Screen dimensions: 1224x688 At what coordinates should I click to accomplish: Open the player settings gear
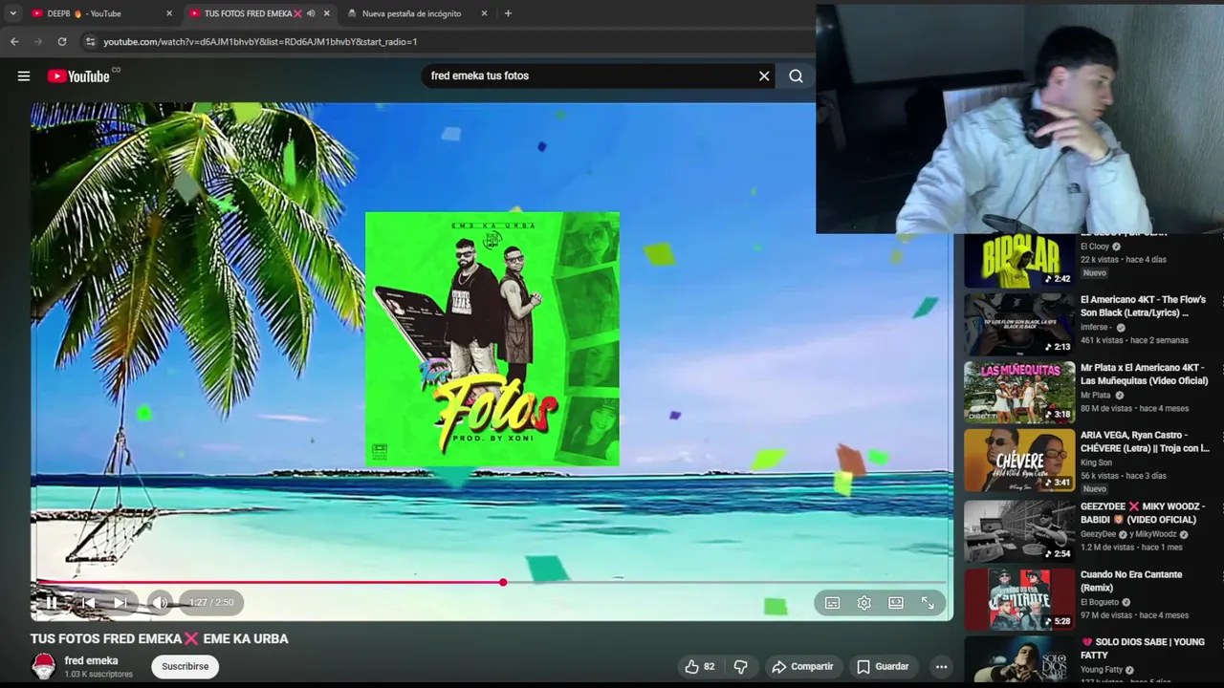[x=864, y=603]
